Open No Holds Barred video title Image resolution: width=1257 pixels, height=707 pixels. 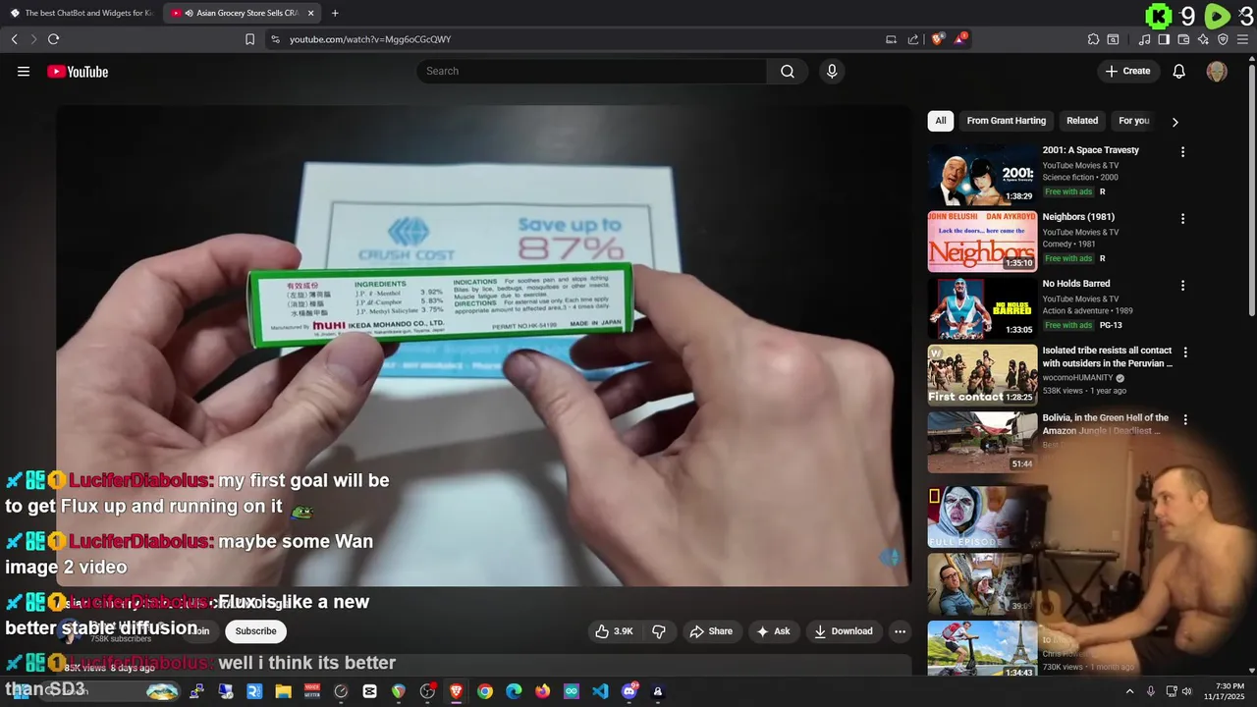pos(1076,284)
